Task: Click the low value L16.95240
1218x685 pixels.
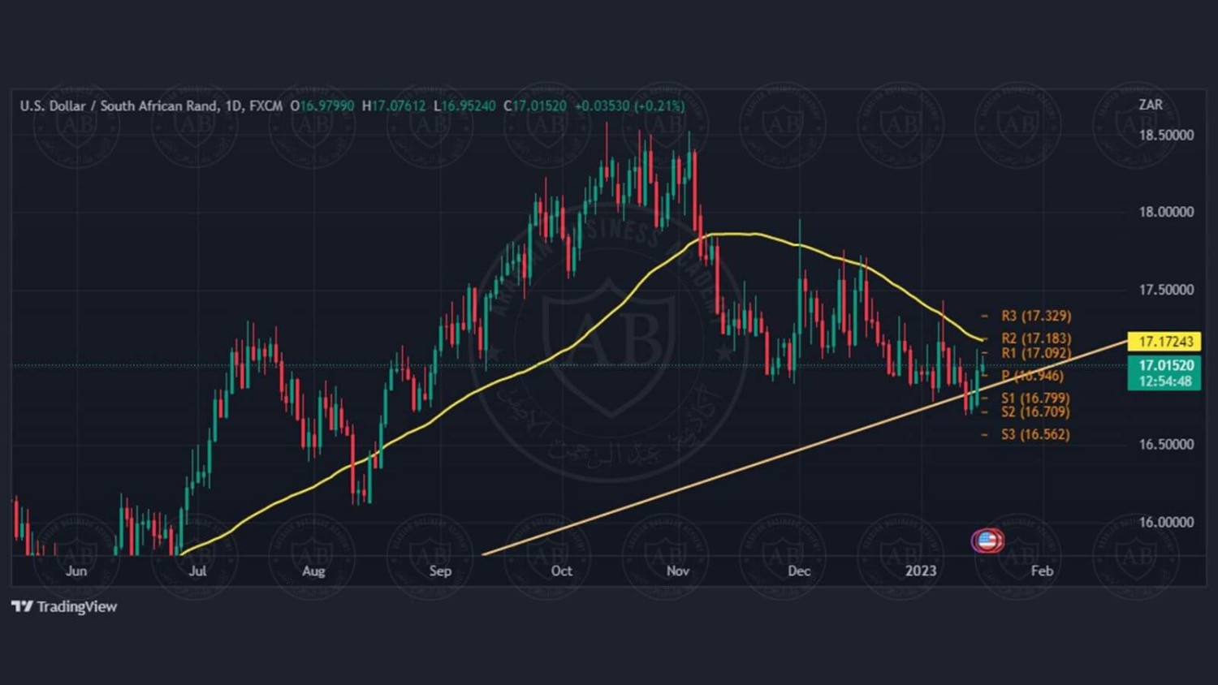Action: tap(464, 106)
